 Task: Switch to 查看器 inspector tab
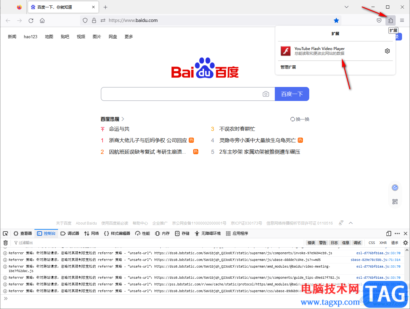pyautogui.click(x=23, y=234)
